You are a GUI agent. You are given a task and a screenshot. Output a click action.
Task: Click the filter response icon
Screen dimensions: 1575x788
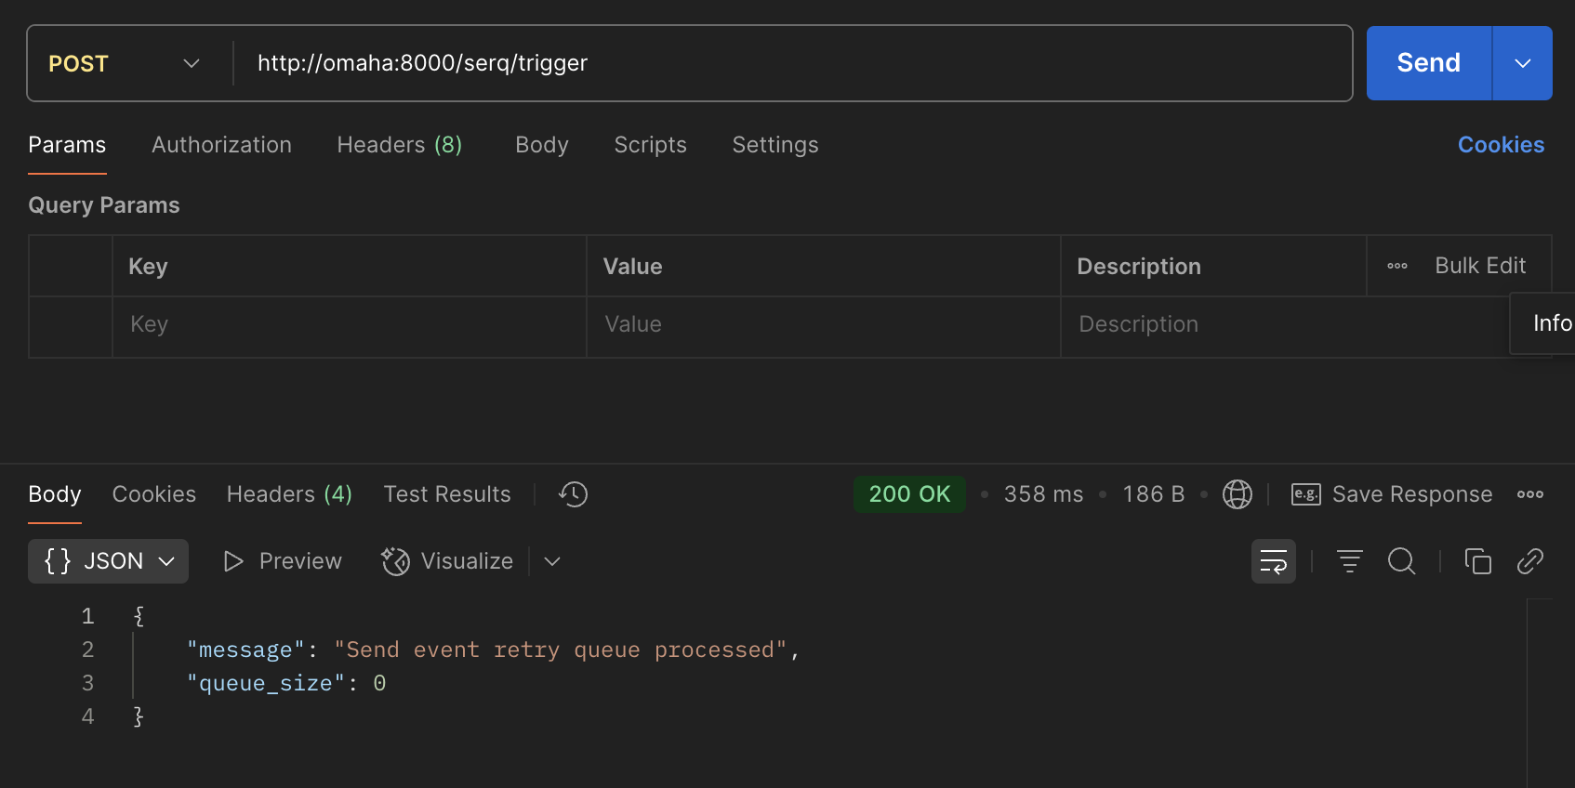click(x=1349, y=561)
